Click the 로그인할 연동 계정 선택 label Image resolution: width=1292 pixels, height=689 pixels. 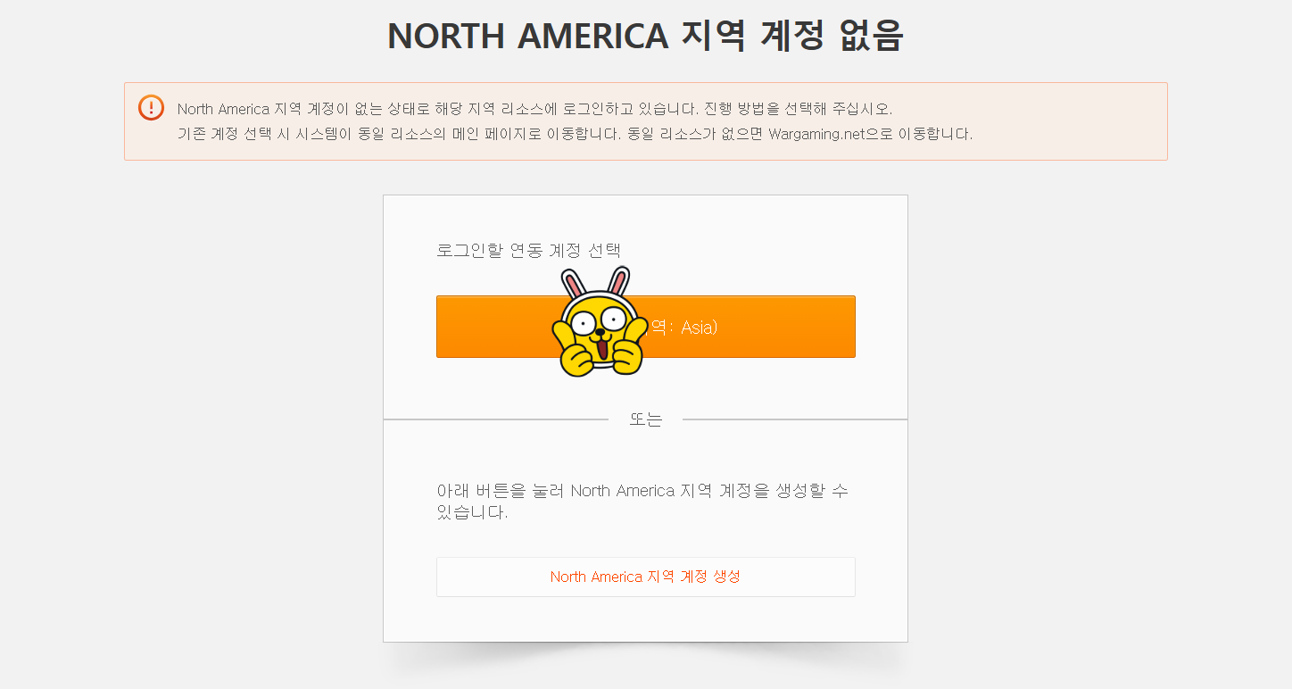(x=528, y=250)
